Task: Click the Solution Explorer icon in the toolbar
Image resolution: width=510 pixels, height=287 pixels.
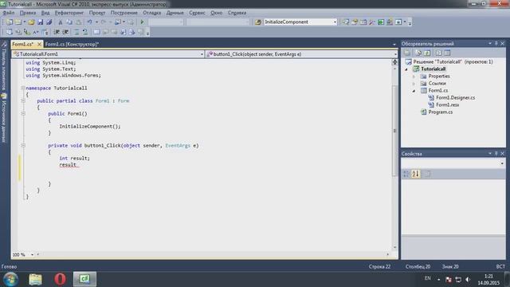Action: 346,22
